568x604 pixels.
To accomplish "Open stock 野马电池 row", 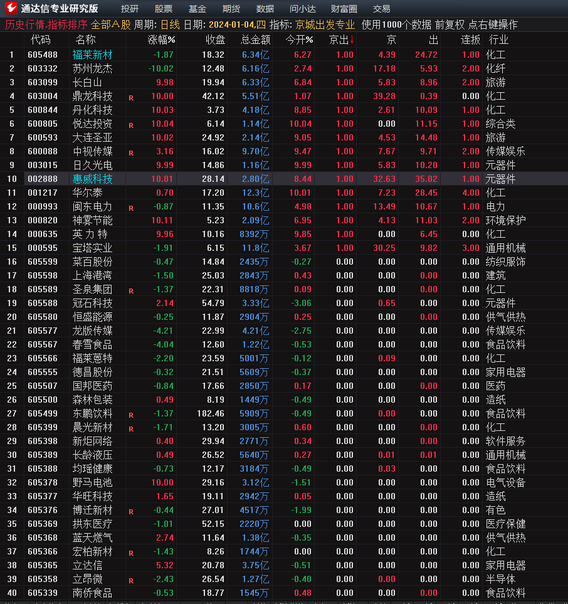I will (284, 482).
